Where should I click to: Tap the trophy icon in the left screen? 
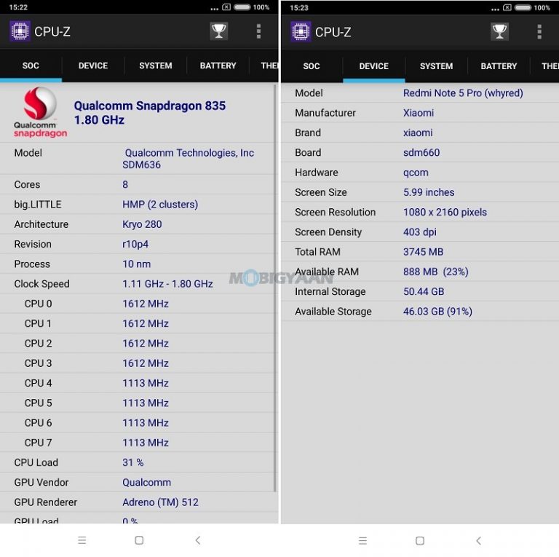(218, 31)
